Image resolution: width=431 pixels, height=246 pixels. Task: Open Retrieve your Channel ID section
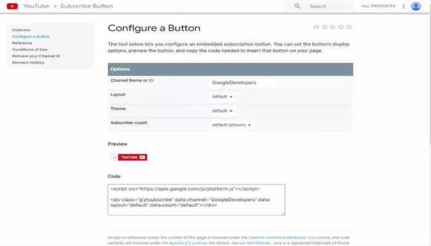click(36, 56)
